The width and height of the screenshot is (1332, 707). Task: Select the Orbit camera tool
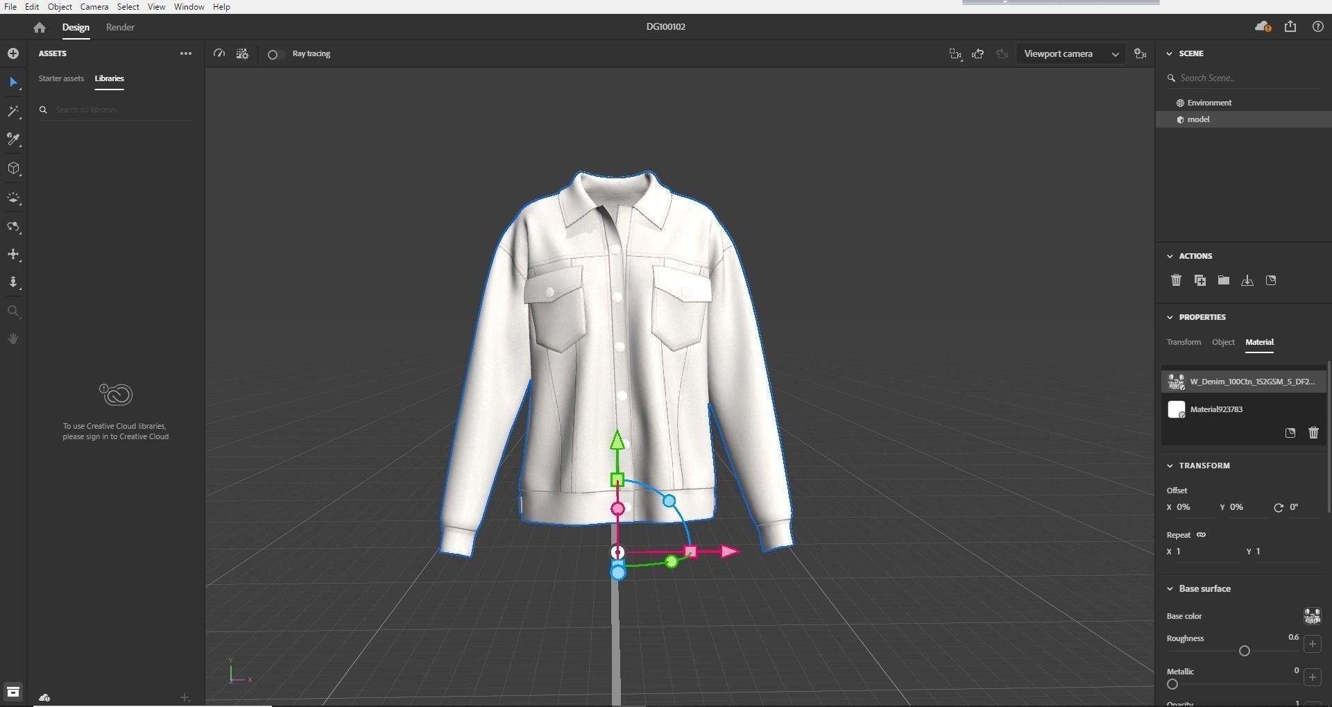[x=13, y=227]
